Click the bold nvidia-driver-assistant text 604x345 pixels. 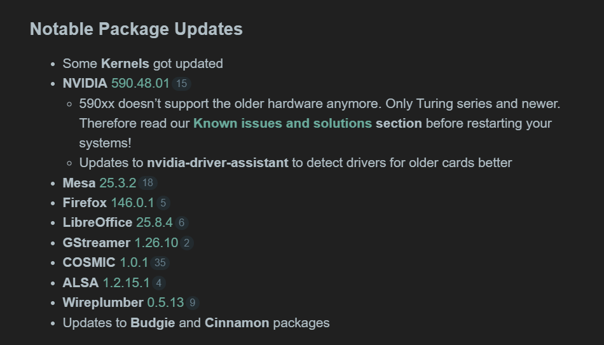click(217, 163)
